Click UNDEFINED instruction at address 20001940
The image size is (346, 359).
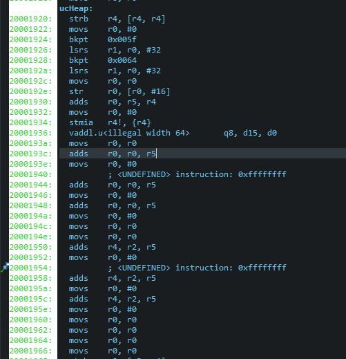tap(197, 174)
